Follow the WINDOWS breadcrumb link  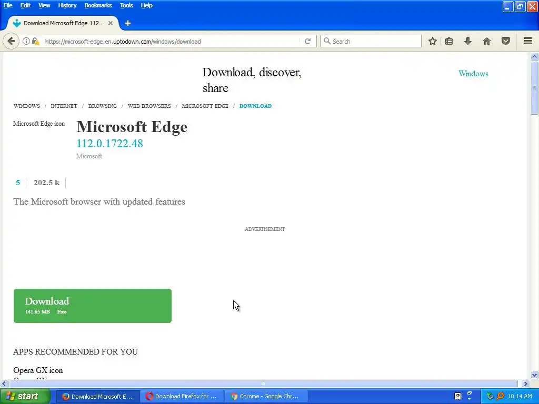point(27,106)
